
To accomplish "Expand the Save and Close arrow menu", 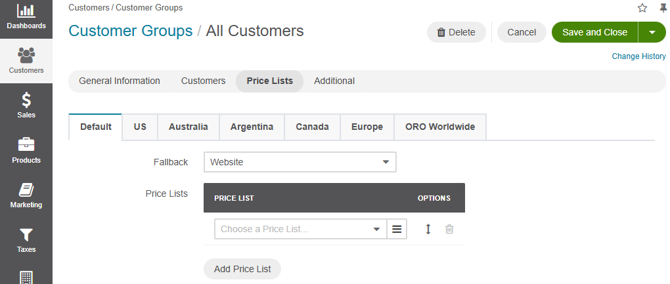I will [652, 32].
